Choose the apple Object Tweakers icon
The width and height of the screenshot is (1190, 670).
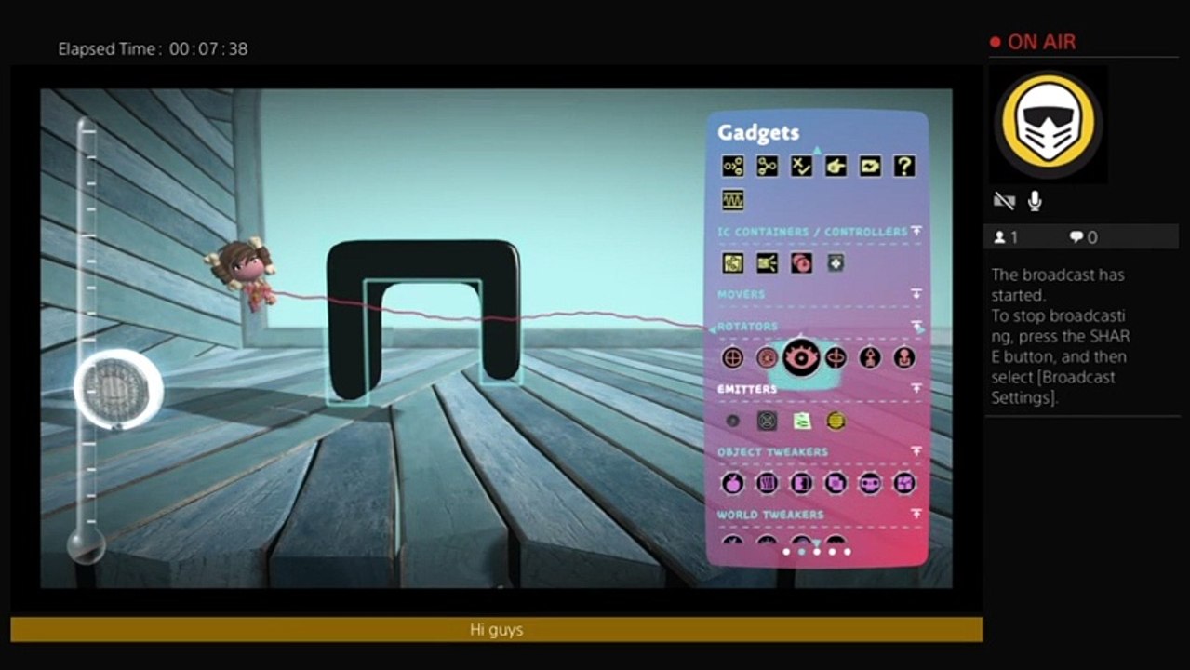733,483
